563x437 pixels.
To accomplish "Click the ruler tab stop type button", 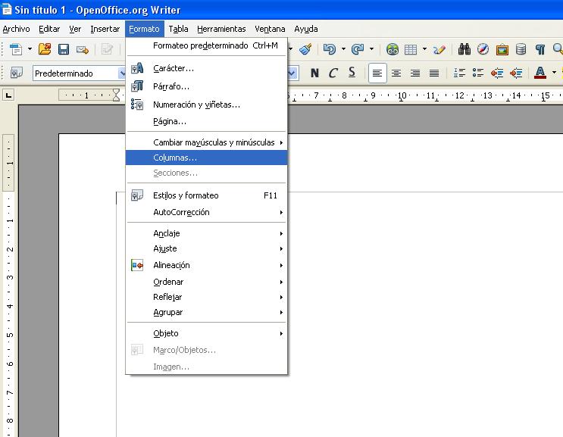I will tap(8, 95).
